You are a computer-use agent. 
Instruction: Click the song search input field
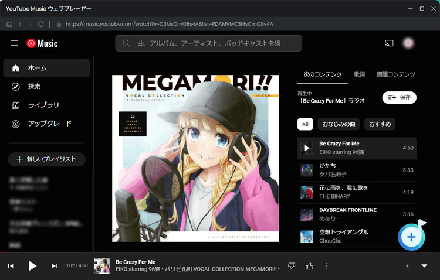(208, 43)
